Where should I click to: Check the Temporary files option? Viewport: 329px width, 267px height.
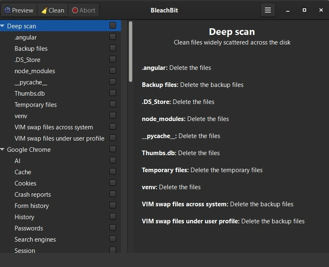point(113,104)
